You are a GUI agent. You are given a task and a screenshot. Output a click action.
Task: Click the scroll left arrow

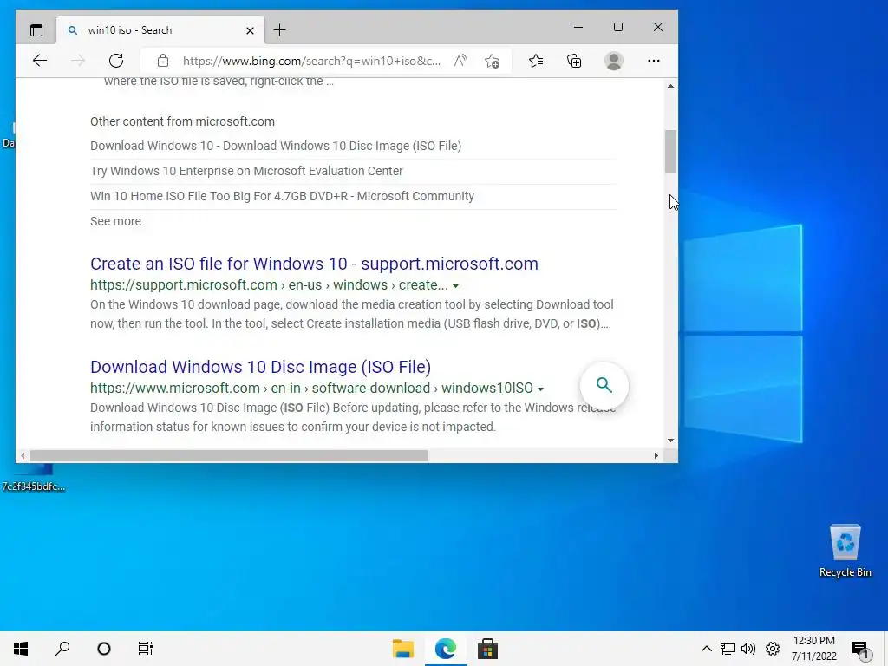[x=23, y=456]
